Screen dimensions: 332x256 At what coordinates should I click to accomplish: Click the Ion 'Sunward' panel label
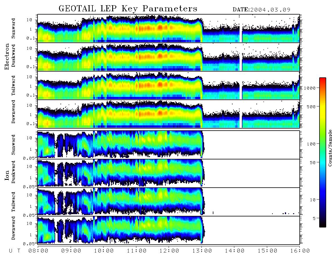(13, 145)
